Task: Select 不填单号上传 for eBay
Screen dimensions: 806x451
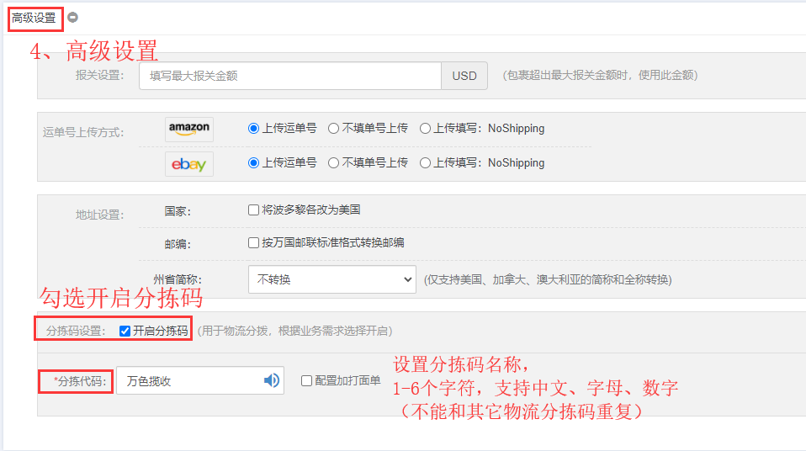Action: click(x=334, y=163)
